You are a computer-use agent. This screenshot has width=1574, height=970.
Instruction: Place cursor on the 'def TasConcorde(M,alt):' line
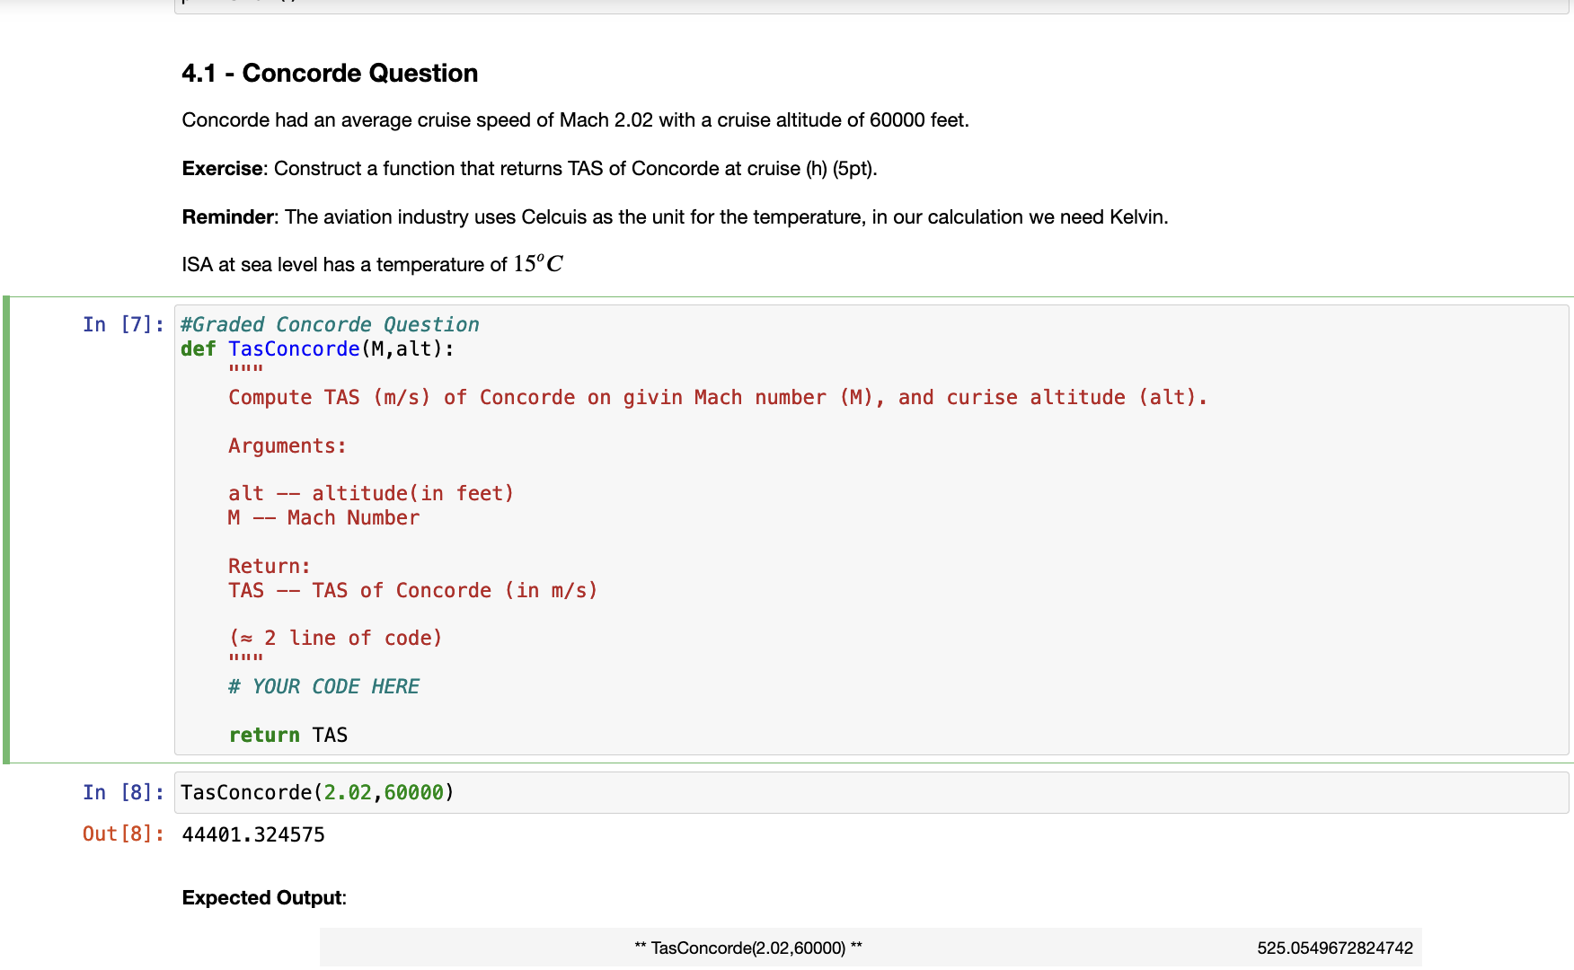pyautogui.click(x=314, y=348)
